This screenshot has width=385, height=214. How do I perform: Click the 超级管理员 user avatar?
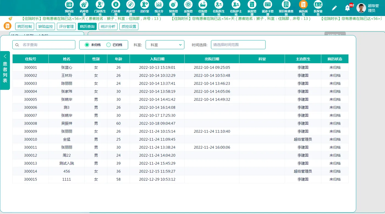pos(361,8)
